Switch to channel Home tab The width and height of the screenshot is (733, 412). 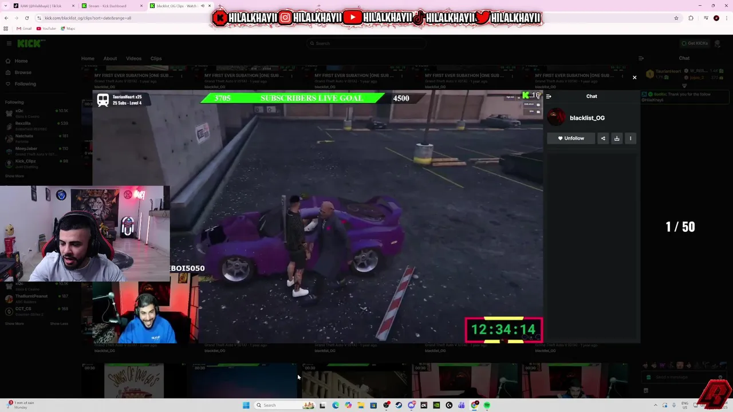[x=88, y=58]
